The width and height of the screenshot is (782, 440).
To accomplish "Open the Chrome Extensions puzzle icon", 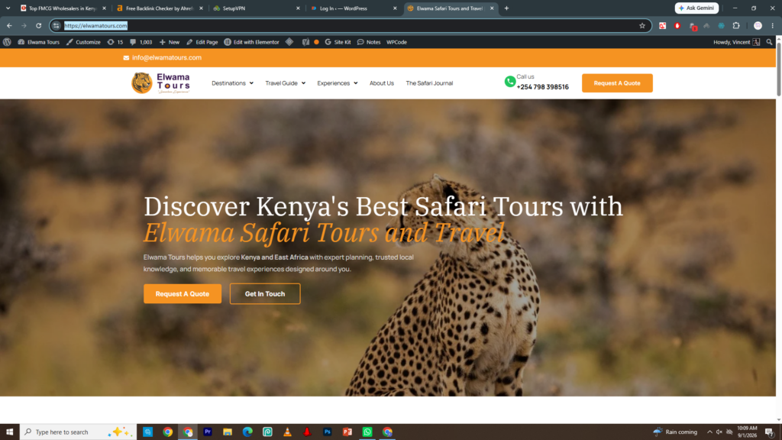I will (x=736, y=25).
